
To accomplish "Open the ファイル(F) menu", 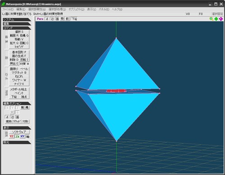I will [x=8, y=9].
